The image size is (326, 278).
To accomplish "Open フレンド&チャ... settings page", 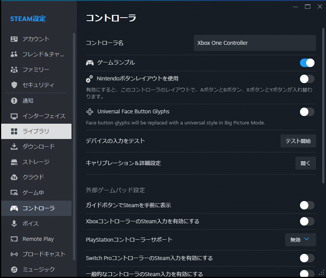I will click(x=36, y=54).
